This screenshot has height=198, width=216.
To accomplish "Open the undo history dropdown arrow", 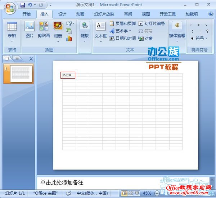I will tap(35, 5).
